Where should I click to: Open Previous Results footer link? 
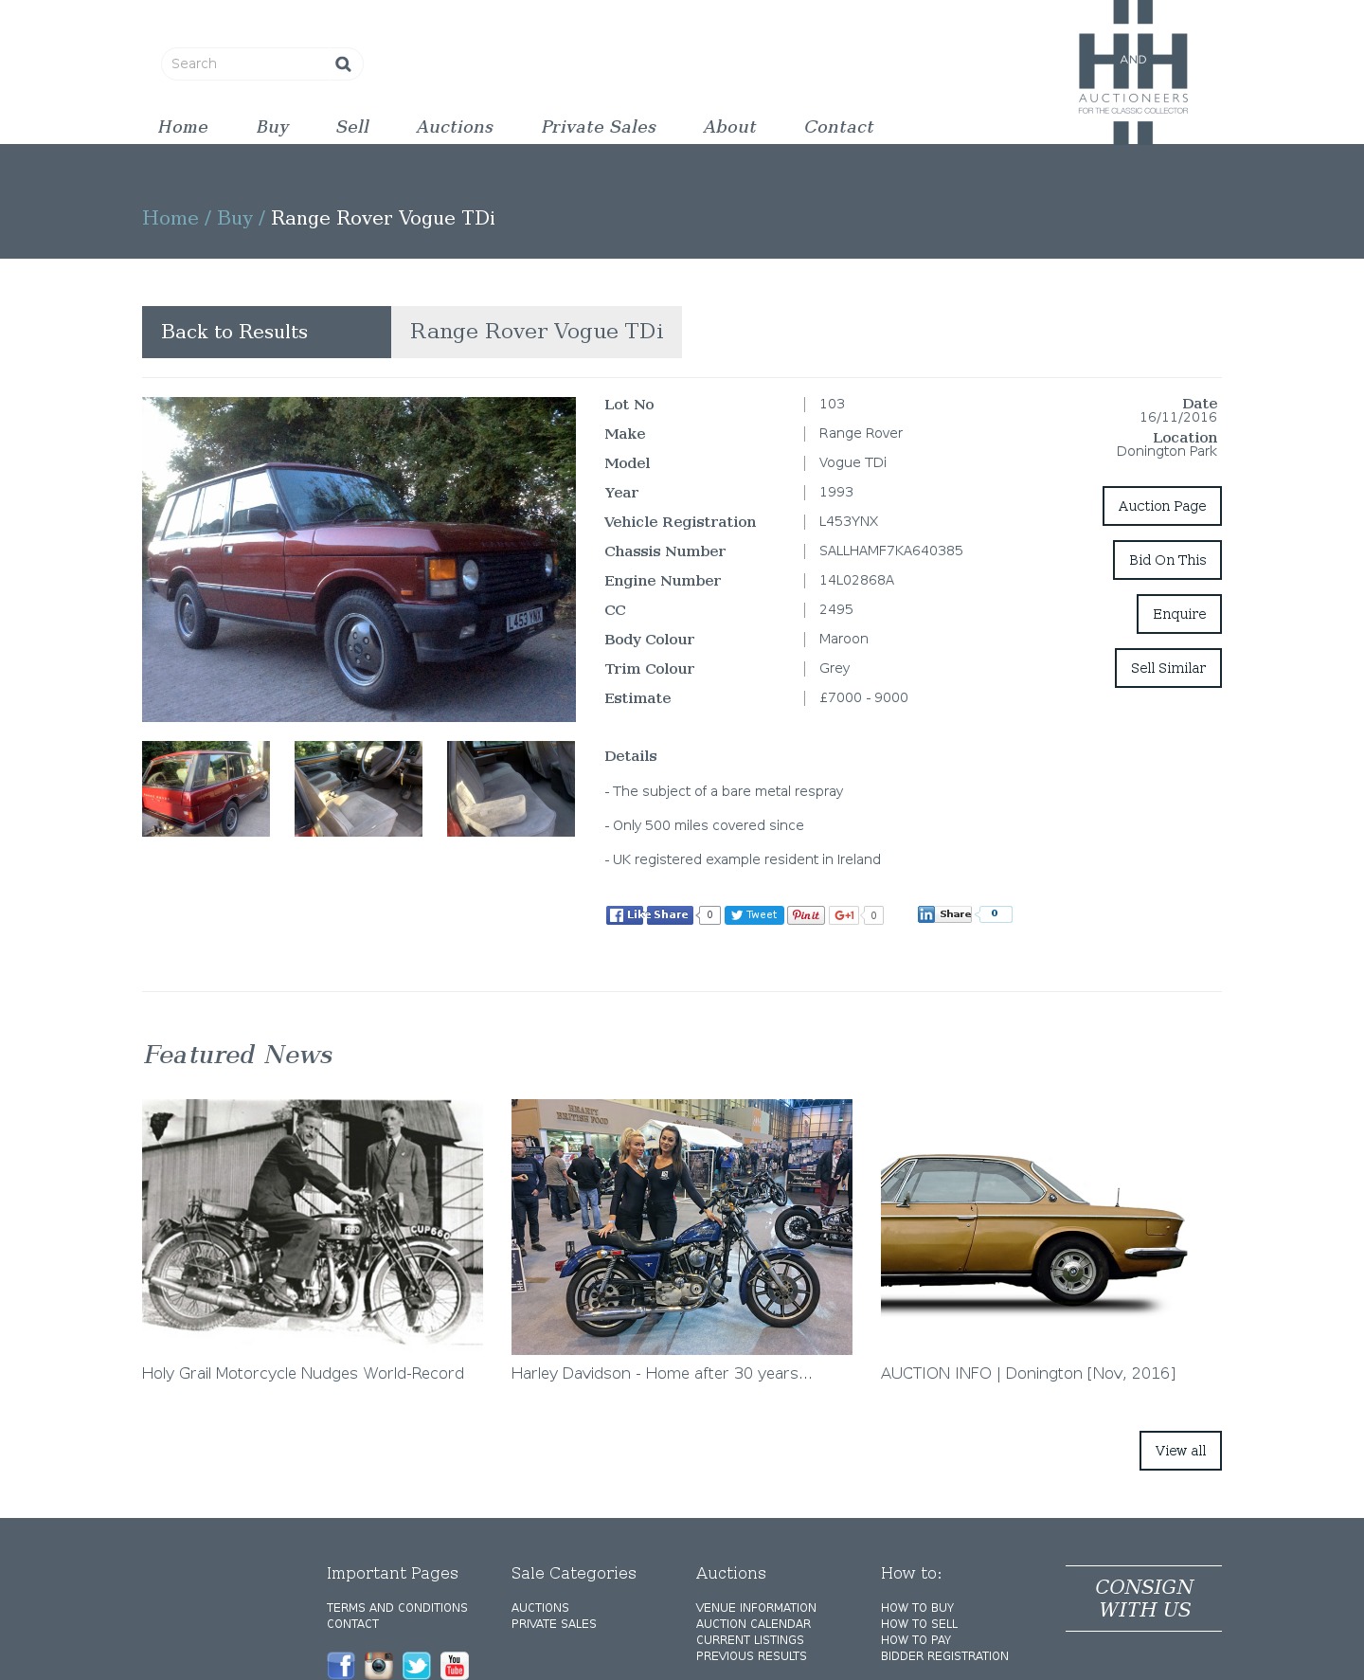point(751,1656)
